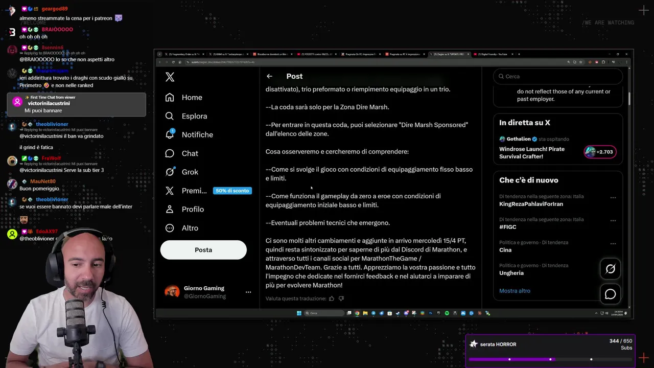Click MauNet80 username in chat
654x368 pixels.
click(x=42, y=181)
